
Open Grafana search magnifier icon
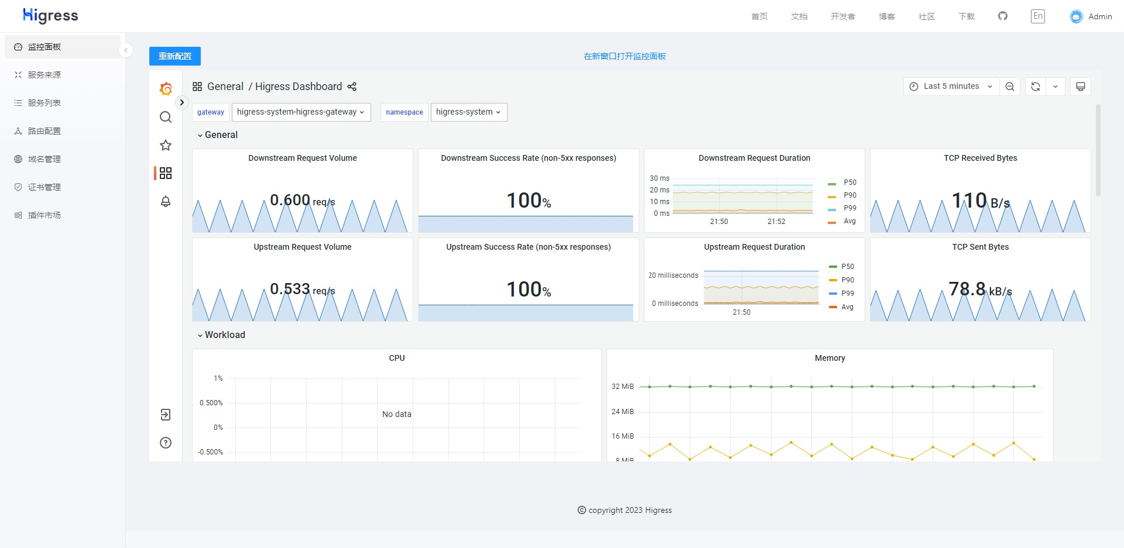click(x=166, y=117)
